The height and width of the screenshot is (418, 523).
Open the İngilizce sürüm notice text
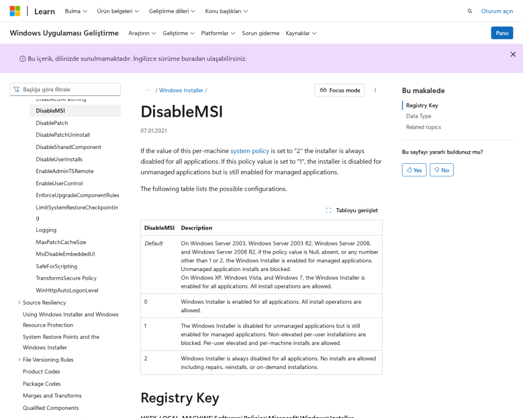pos(137,59)
